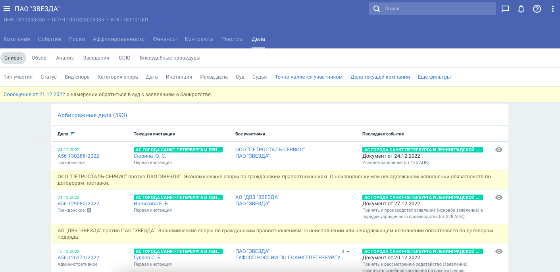Open the Тип участия filter dropdown
Screen dimensions: 560x272
click(x=18, y=77)
